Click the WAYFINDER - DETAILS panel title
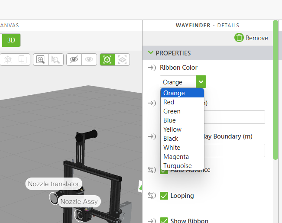Image resolution: width=282 pixels, height=223 pixels. [x=207, y=26]
